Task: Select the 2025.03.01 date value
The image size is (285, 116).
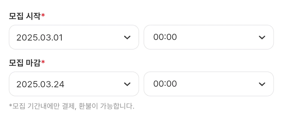Action: pyautogui.click(x=40, y=38)
